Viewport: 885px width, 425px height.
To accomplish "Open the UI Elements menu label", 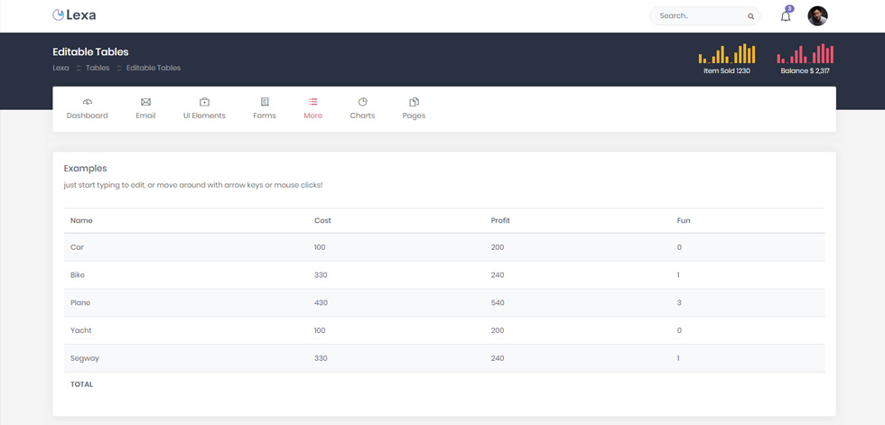I will click(x=204, y=115).
